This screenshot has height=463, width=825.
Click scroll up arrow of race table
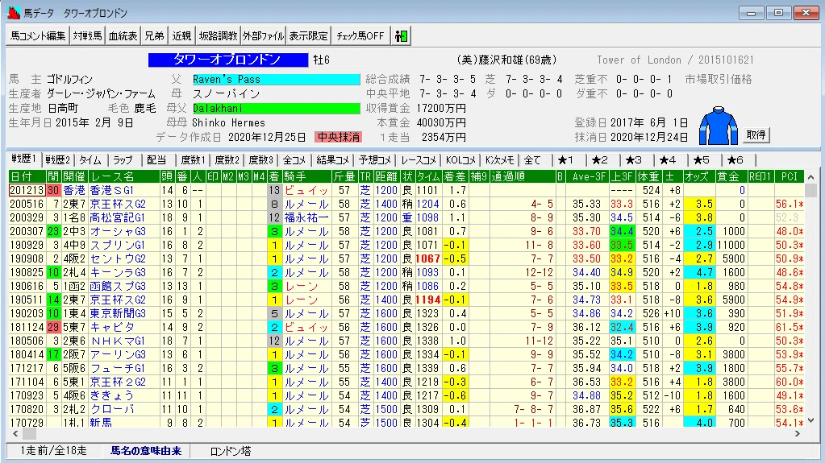tap(810, 177)
